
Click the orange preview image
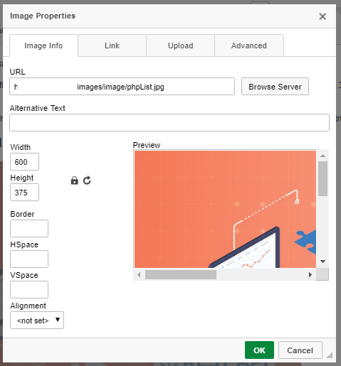click(225, 210)
